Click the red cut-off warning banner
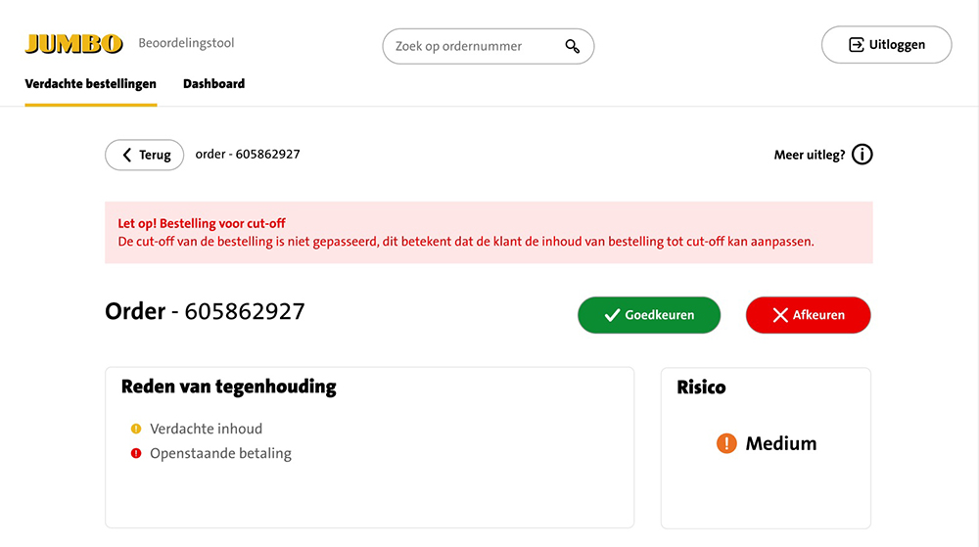This screenshot has height=547, width=979. (489, 233)
